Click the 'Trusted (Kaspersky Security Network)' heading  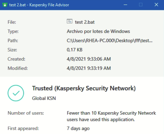pyautogui.click(x=84, y=88)
